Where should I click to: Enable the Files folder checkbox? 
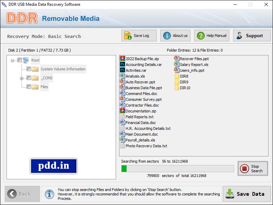tap(28, 86)
